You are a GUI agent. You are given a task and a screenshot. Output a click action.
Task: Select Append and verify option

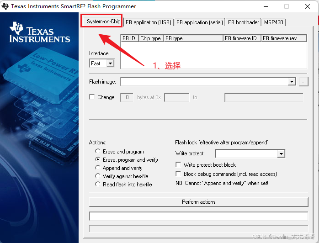coord(98,168)
